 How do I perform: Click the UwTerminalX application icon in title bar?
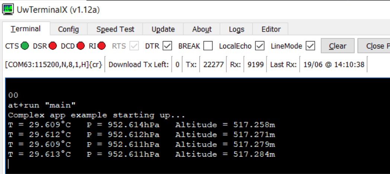8,9
